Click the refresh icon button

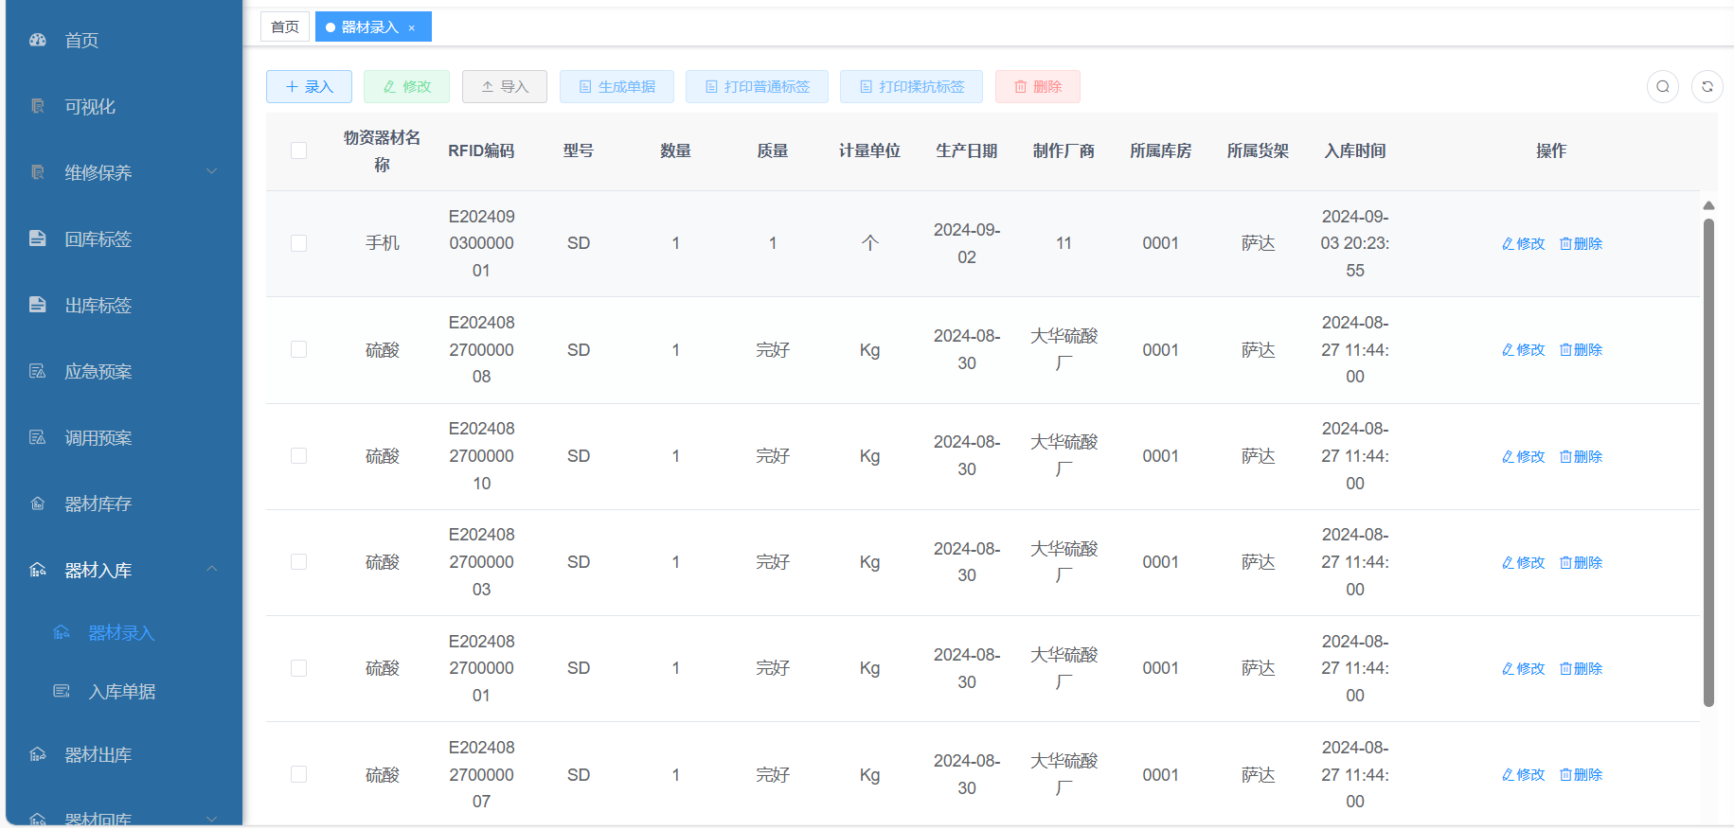pos(1707,87)
